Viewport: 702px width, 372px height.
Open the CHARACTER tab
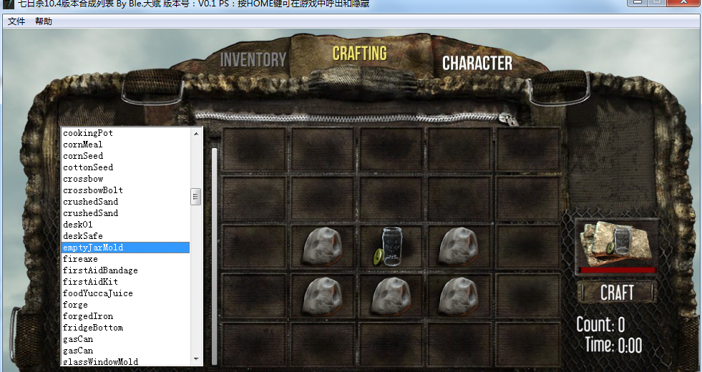(477, 64)
